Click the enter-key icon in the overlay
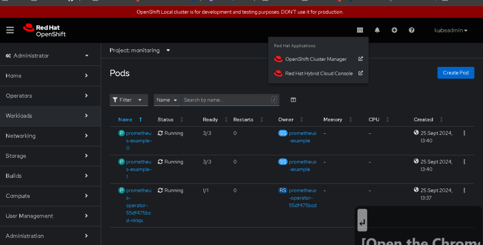Viewport: 483px width, 245px height. tap(362, 220)
